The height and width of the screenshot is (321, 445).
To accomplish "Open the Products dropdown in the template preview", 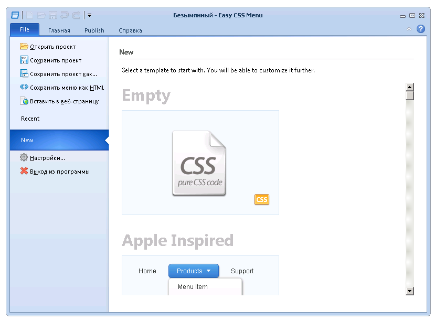I will pyautogui.click(x=193, y=271).
